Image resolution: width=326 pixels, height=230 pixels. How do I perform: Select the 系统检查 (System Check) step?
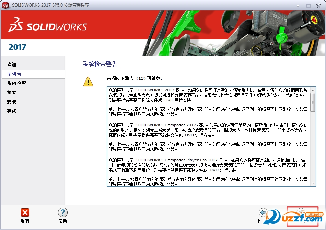pos(16,83)
